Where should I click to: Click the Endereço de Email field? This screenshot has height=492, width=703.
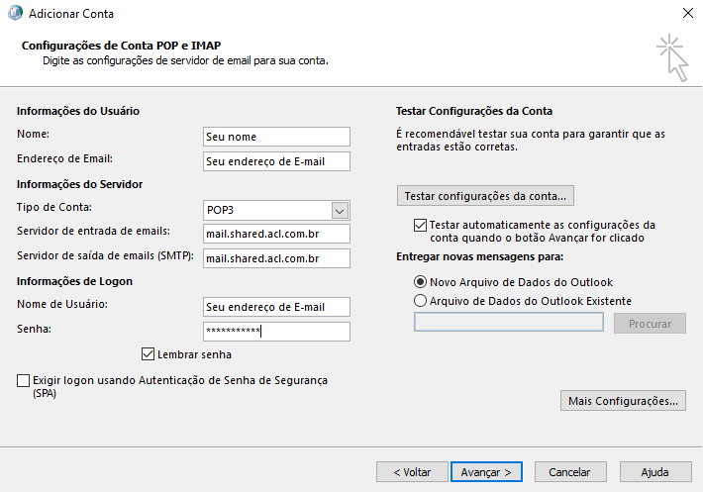[x=276, y=160]
